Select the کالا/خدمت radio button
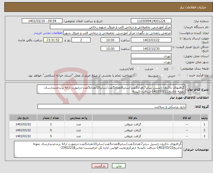This screenshot has width=213, height=173. point(138,68)
